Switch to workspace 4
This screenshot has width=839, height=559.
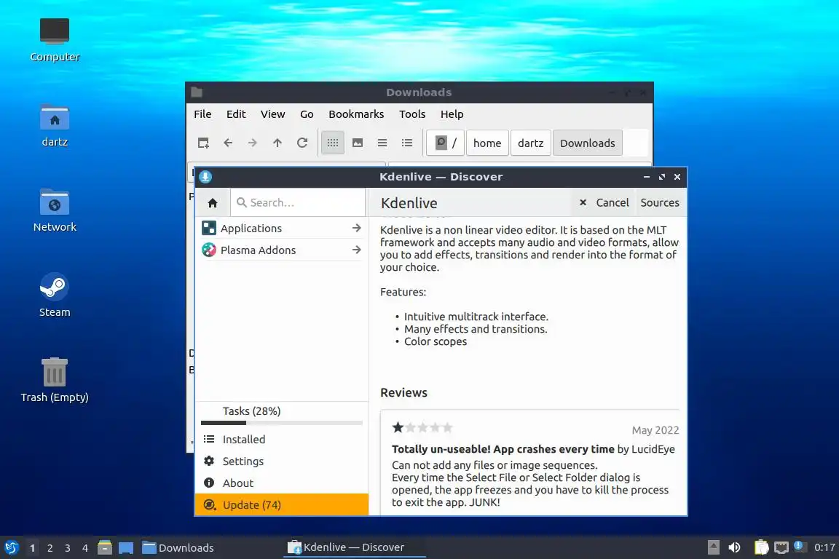[x=85, y=548]
